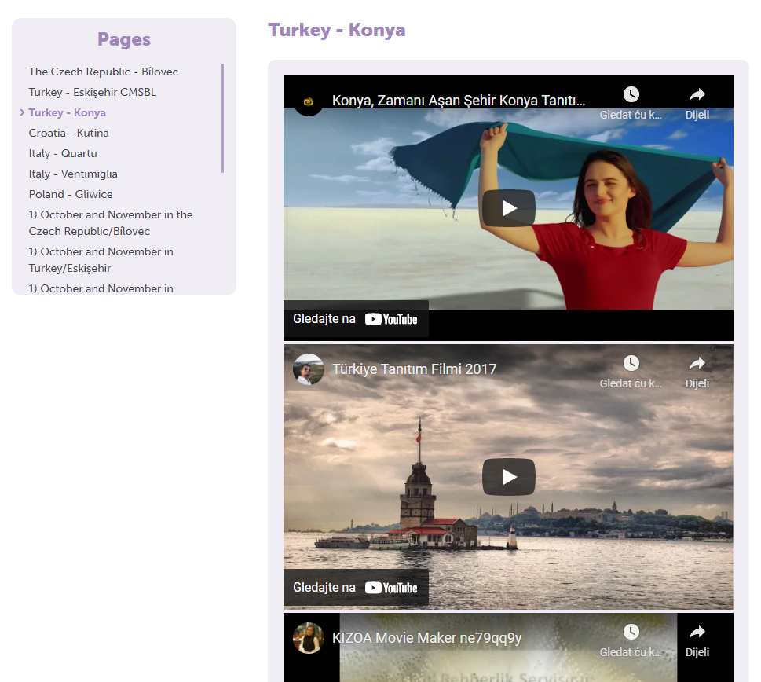The height and width of the screenshot is (682, 761).
Task: Click Watch later clock icon on Konya video
Action: click(x=631, y=94)
